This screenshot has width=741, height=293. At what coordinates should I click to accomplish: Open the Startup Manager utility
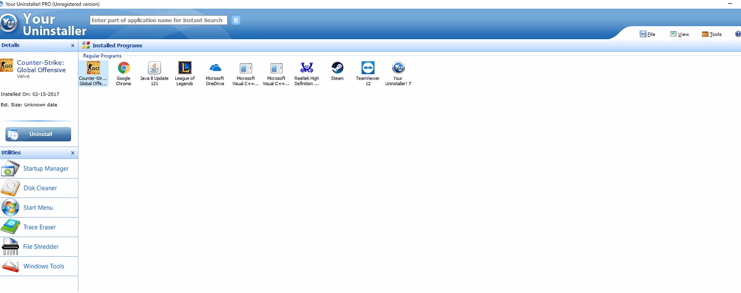(39, 169)
